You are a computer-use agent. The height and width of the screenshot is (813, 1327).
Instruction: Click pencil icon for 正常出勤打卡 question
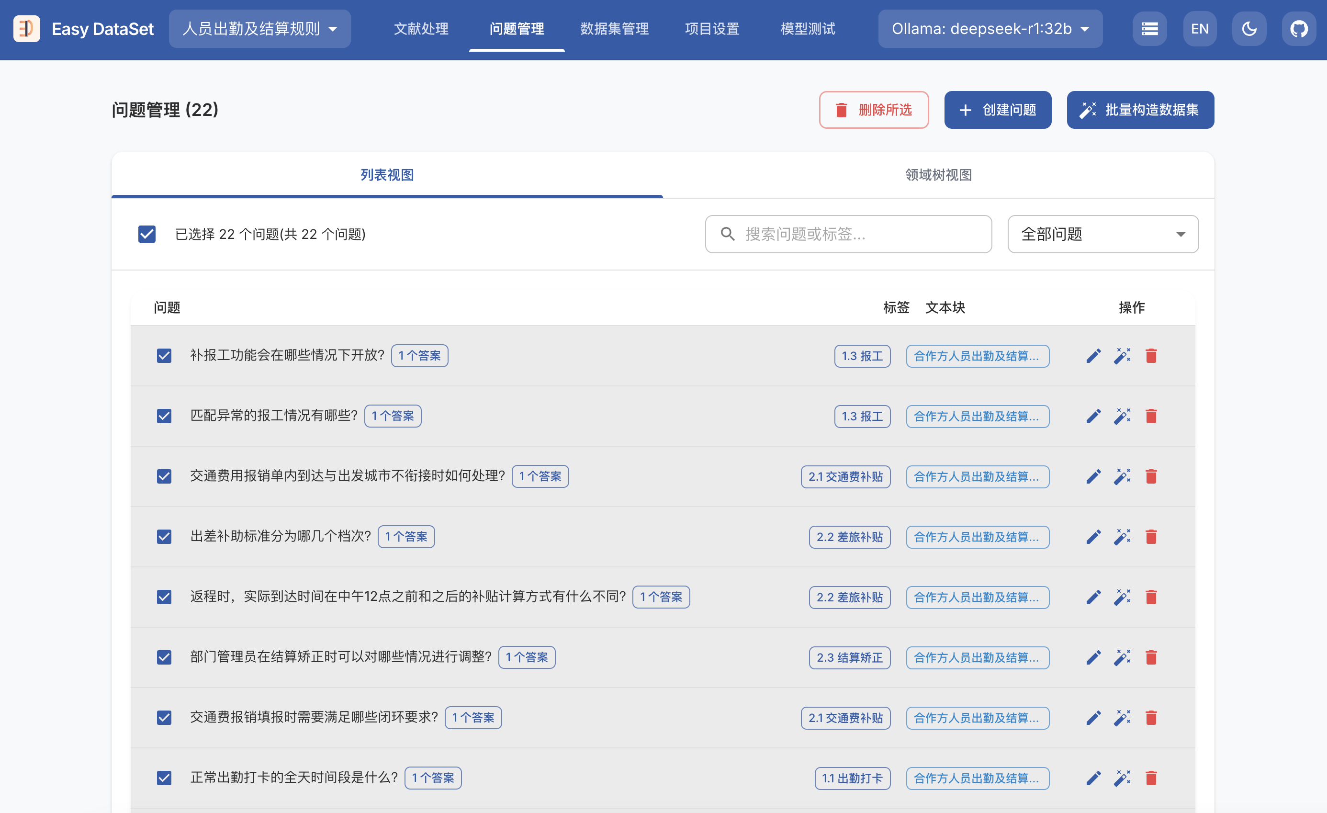point(1093,778)
